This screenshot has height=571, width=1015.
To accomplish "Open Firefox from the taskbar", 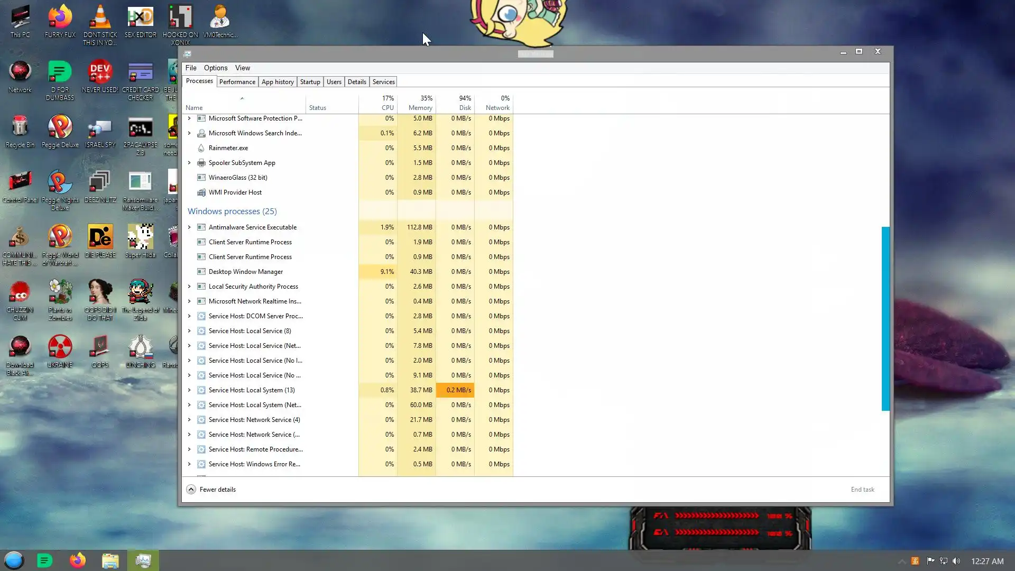I will 78,560.
